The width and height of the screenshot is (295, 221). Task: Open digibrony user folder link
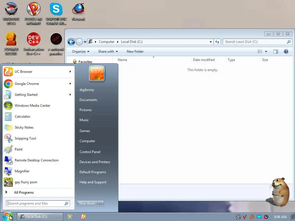point(87,90)
